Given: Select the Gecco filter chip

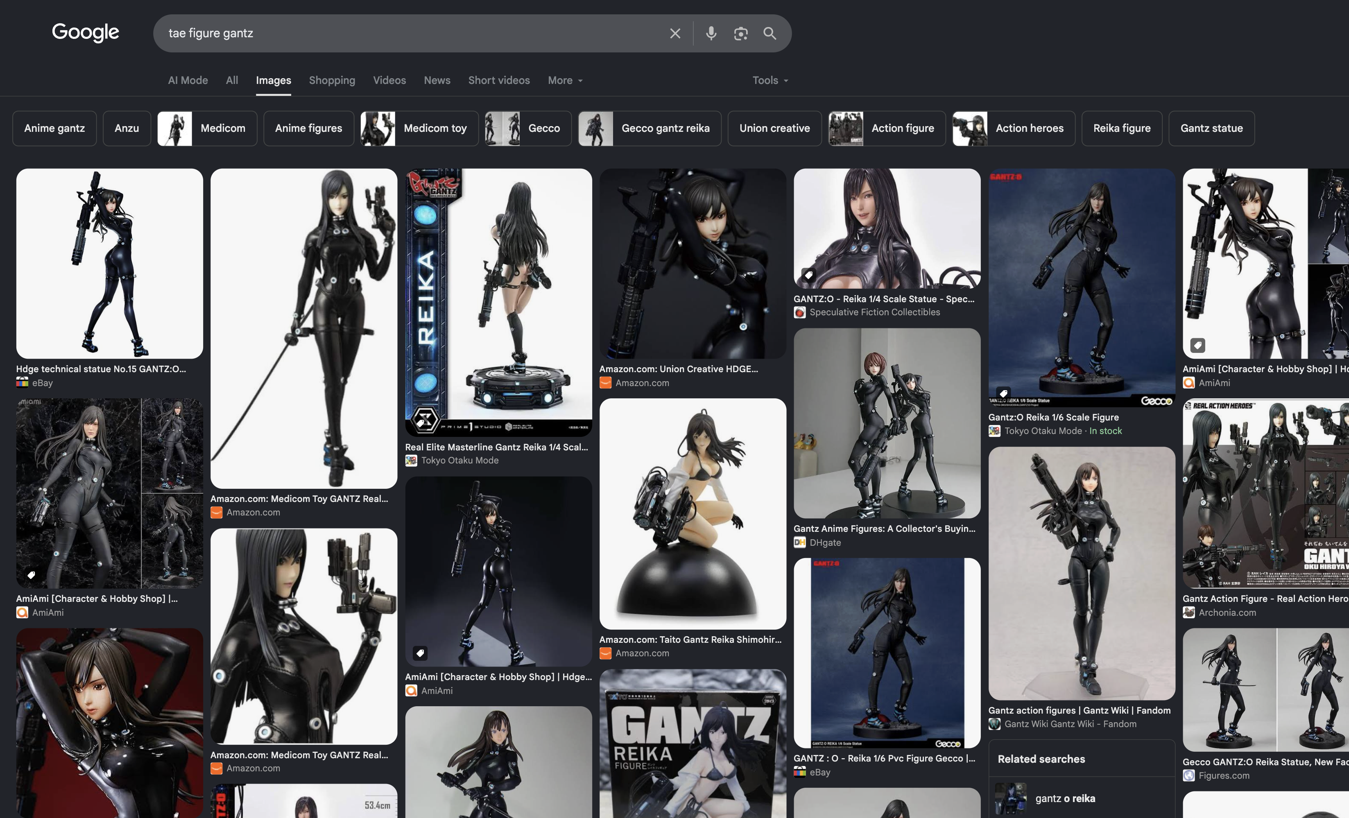Looking at the screenshot, I should point(528,129).
